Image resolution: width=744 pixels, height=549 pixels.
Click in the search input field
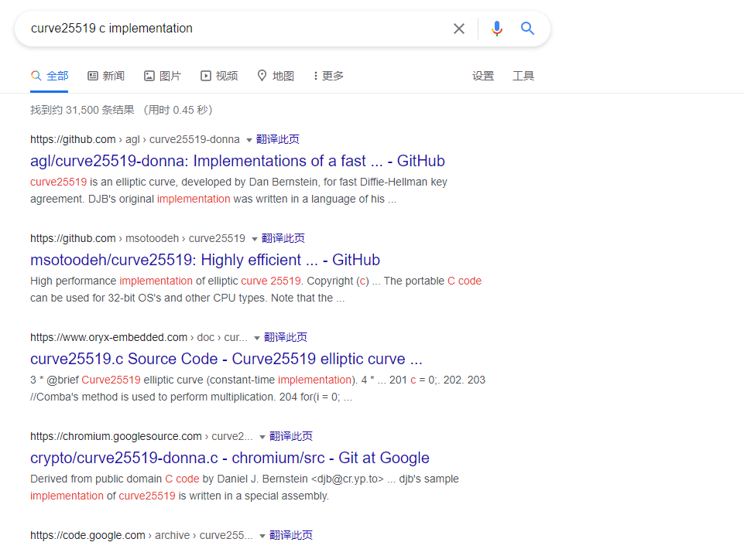[x=237, y=29]
